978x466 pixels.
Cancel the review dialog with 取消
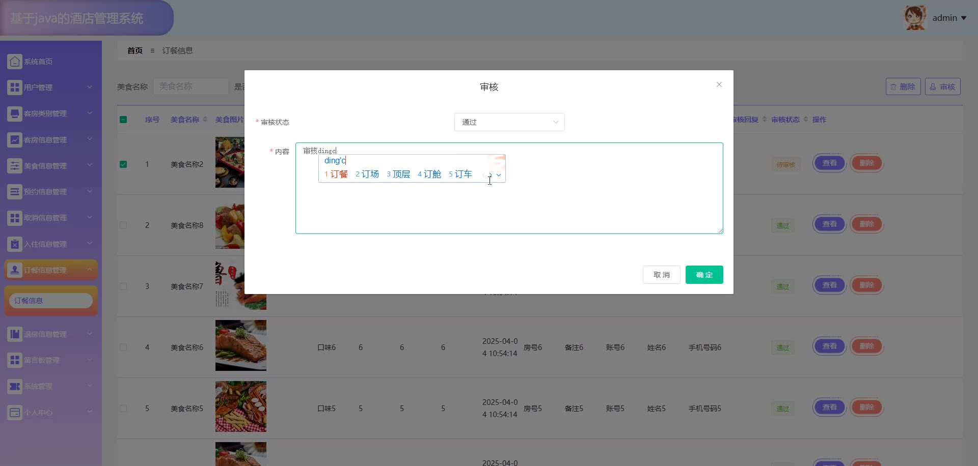coord(661,275)
